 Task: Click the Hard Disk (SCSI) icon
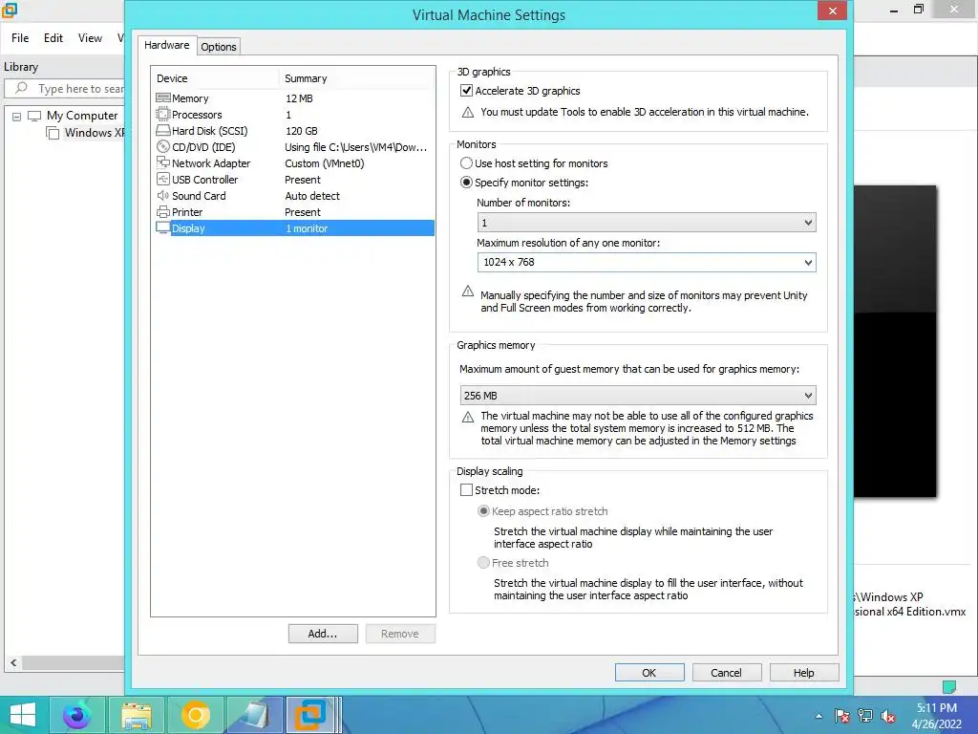tap(162, 130)
